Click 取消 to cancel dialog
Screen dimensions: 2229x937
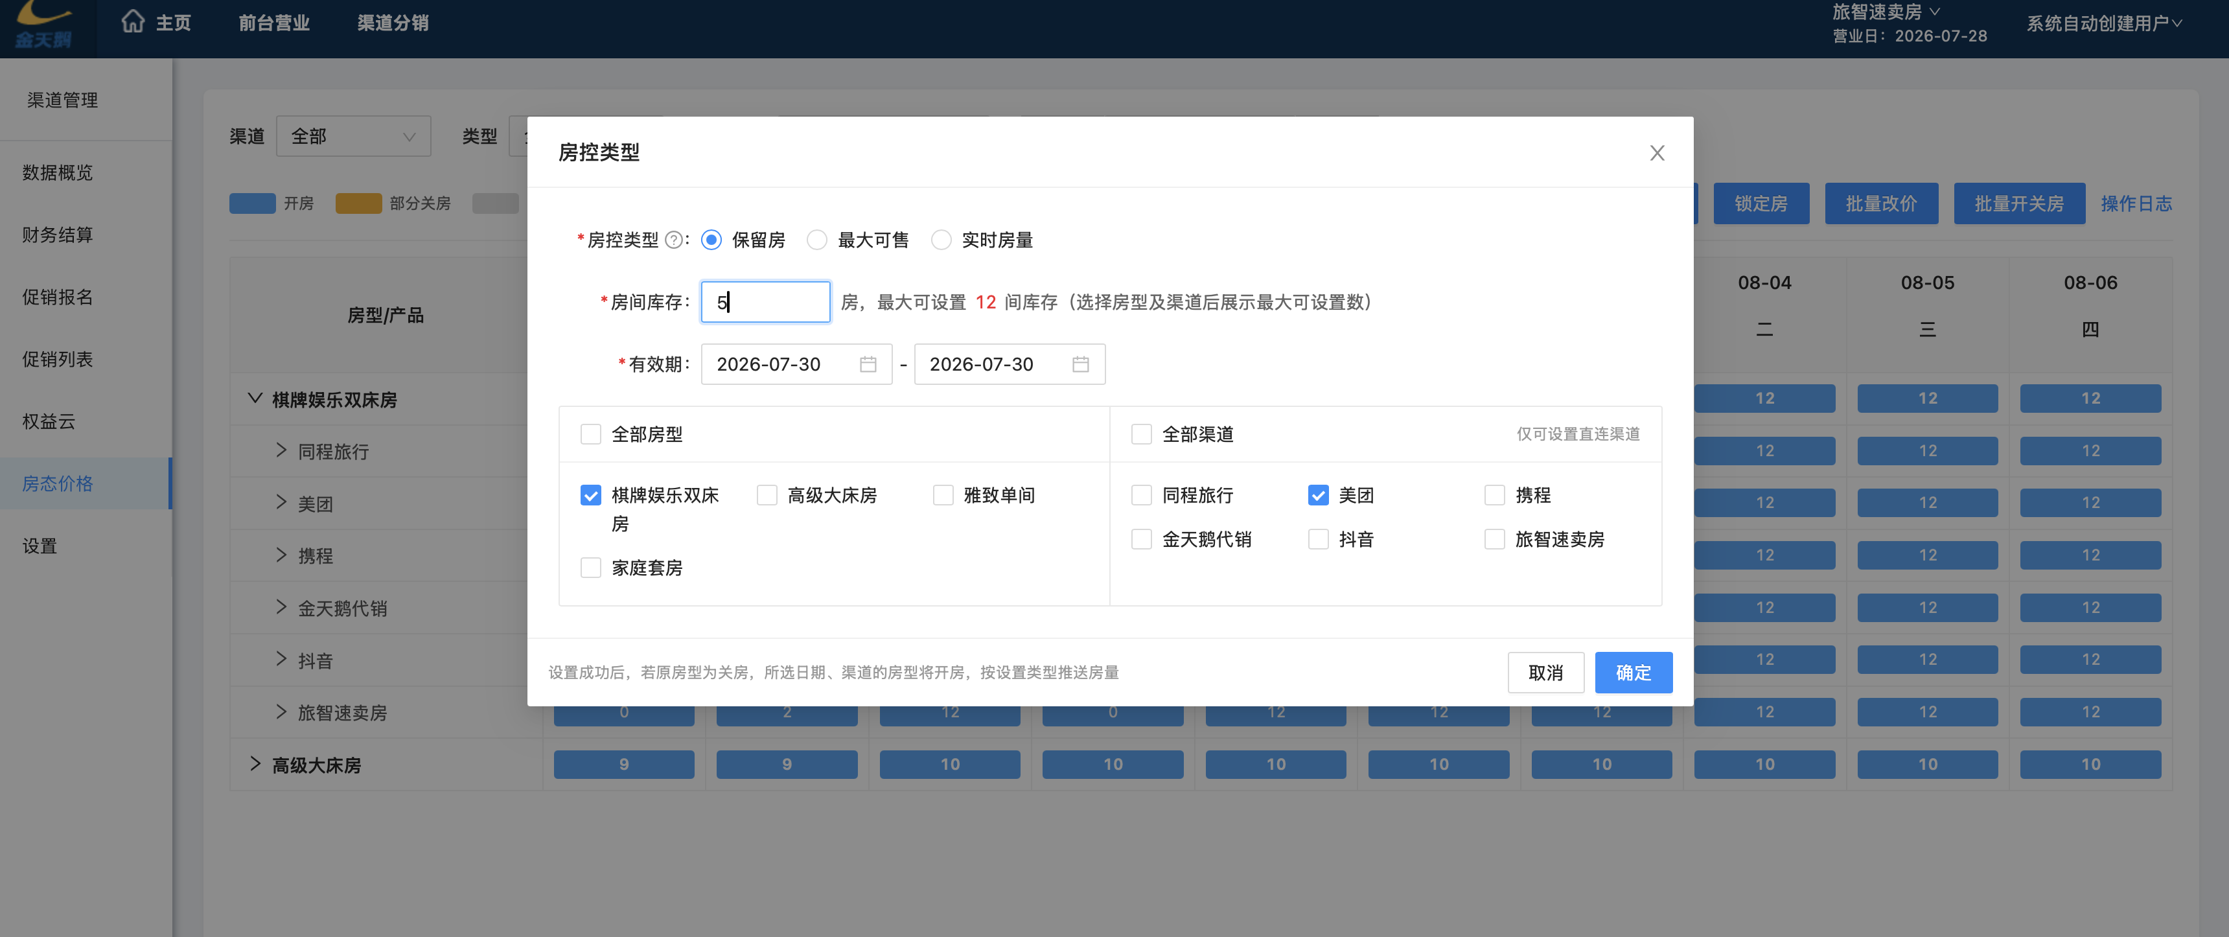coord(1545,673)
